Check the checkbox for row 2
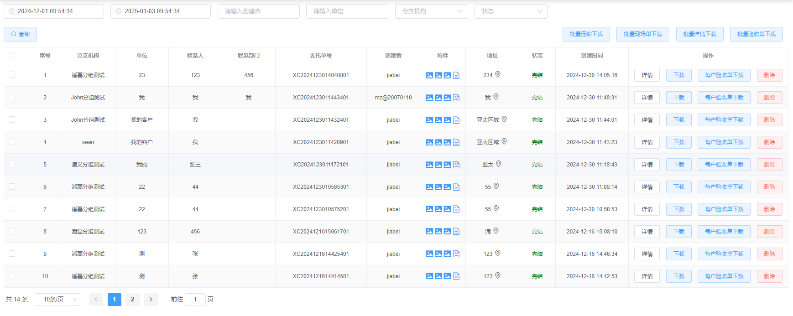 (12, 97)
